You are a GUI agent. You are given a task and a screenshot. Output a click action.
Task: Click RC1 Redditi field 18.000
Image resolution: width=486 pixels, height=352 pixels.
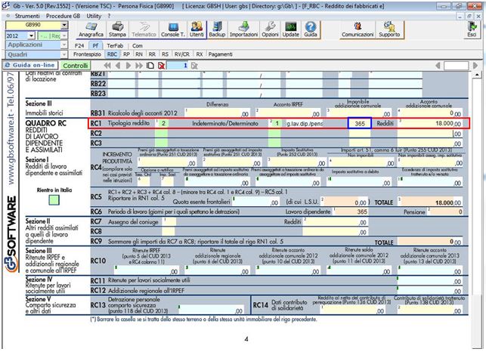coord(430,123)
